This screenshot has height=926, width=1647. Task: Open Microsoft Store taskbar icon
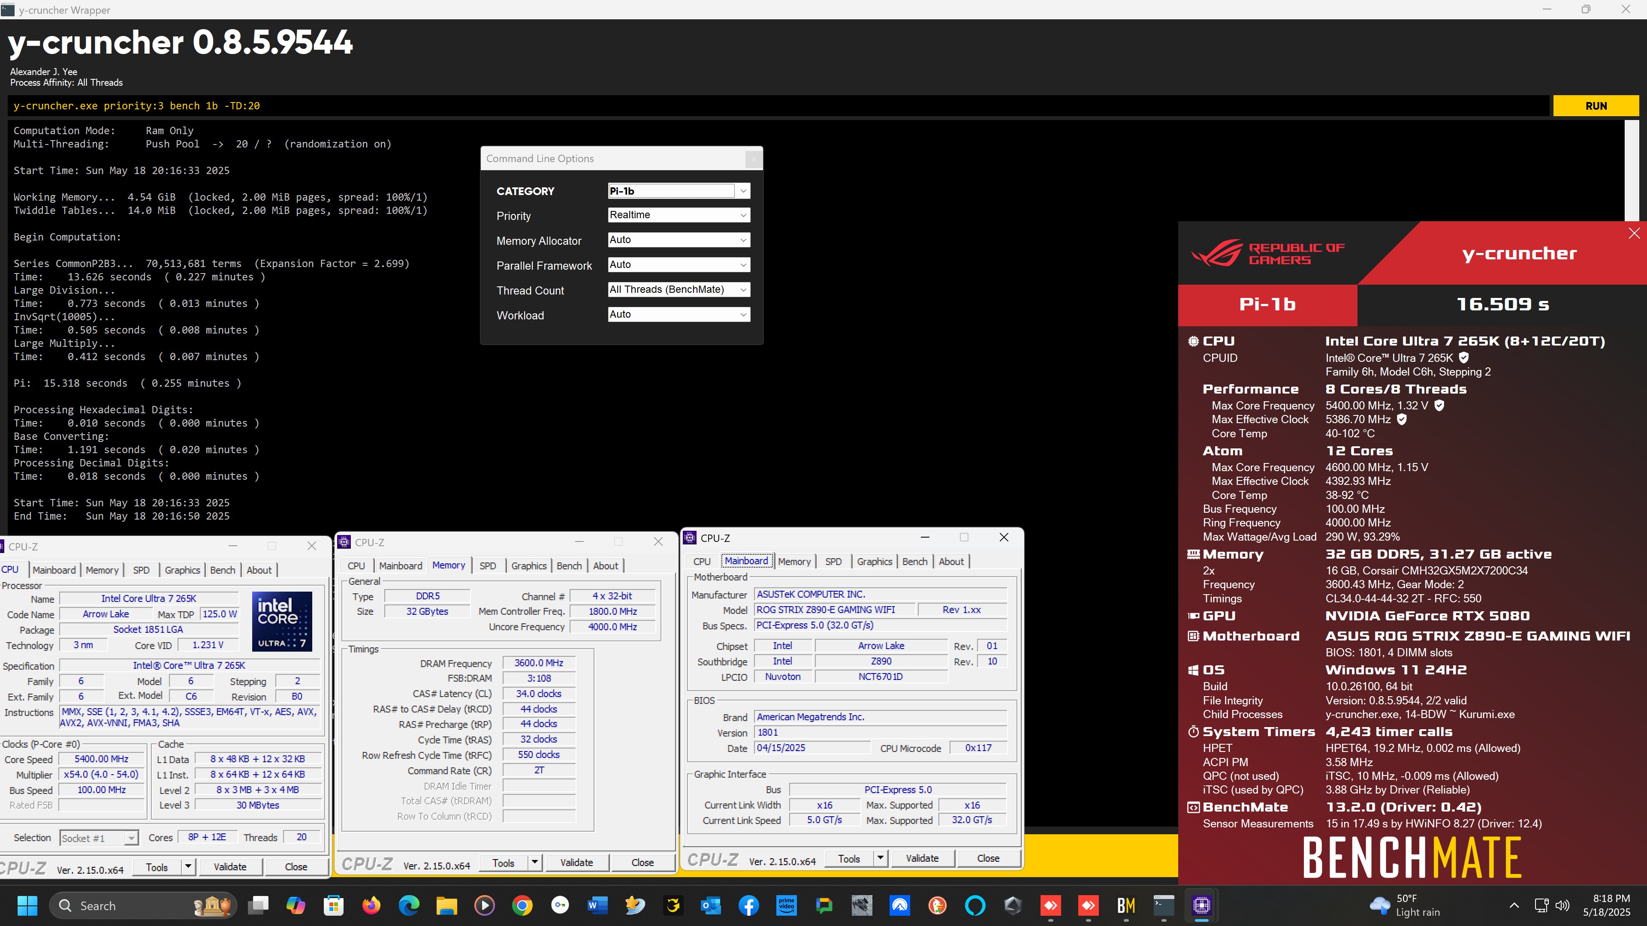pos(333,905)
